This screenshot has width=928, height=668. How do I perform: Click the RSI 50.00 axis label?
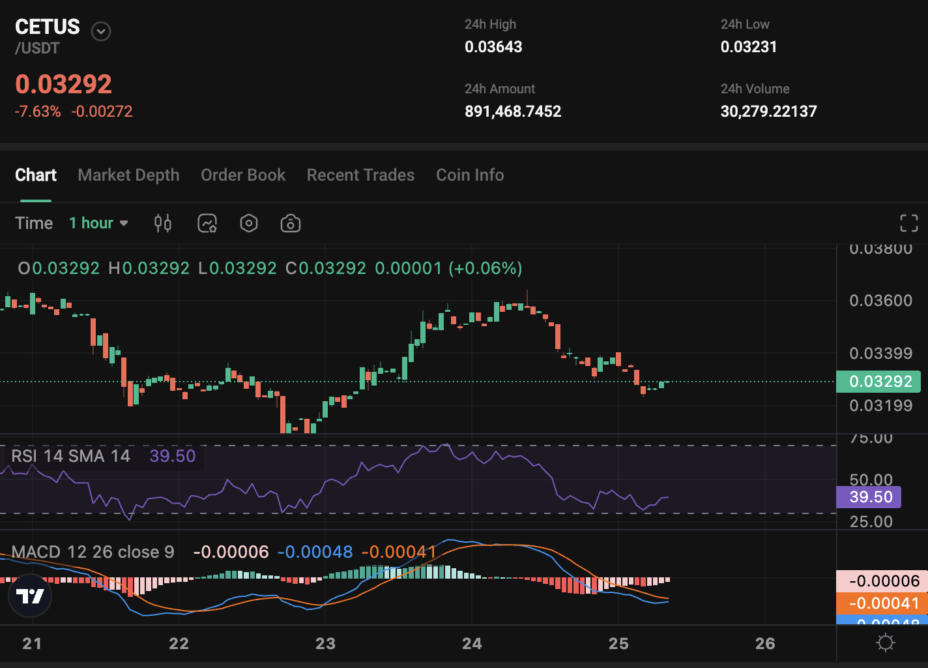tap(871, 480)
